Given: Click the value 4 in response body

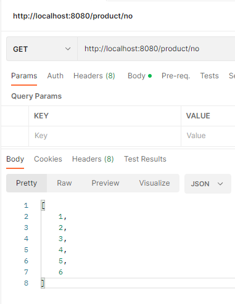Looking at the screenshot, I should [x=60, y=250].
